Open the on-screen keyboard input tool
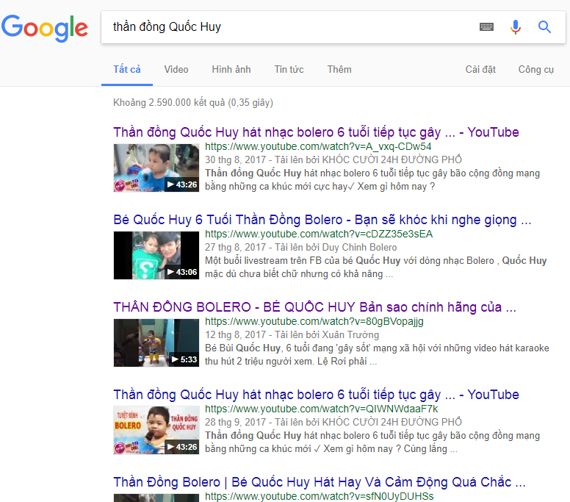Screen dimensions: 570x502 [486, 27]
